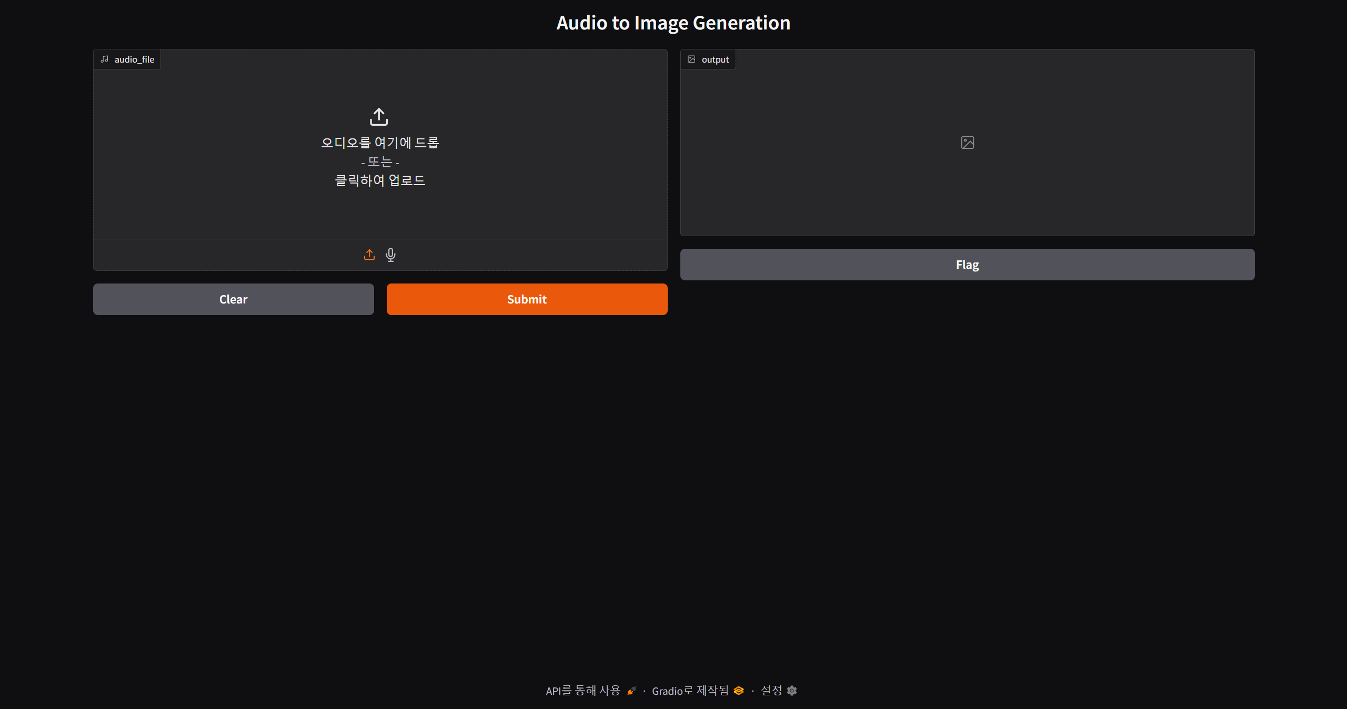
Task: Open settings via the gear icon
Action: pyautogui.click(x=792, y=691)
